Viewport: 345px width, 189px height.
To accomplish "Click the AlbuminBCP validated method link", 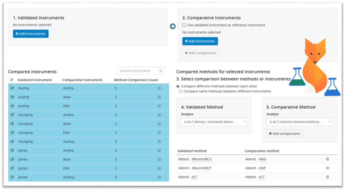I will click(x=201, y=168).
